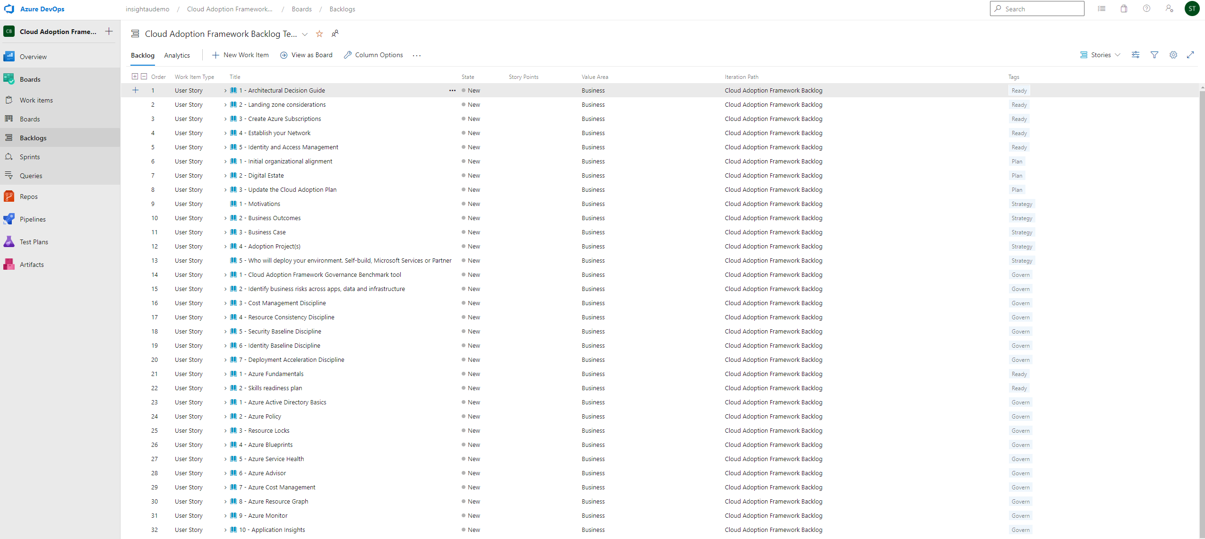Click the Azure DevOps logo icon
The width and height of the screenshot is (1205, 539).
click(x=9, y=9)
